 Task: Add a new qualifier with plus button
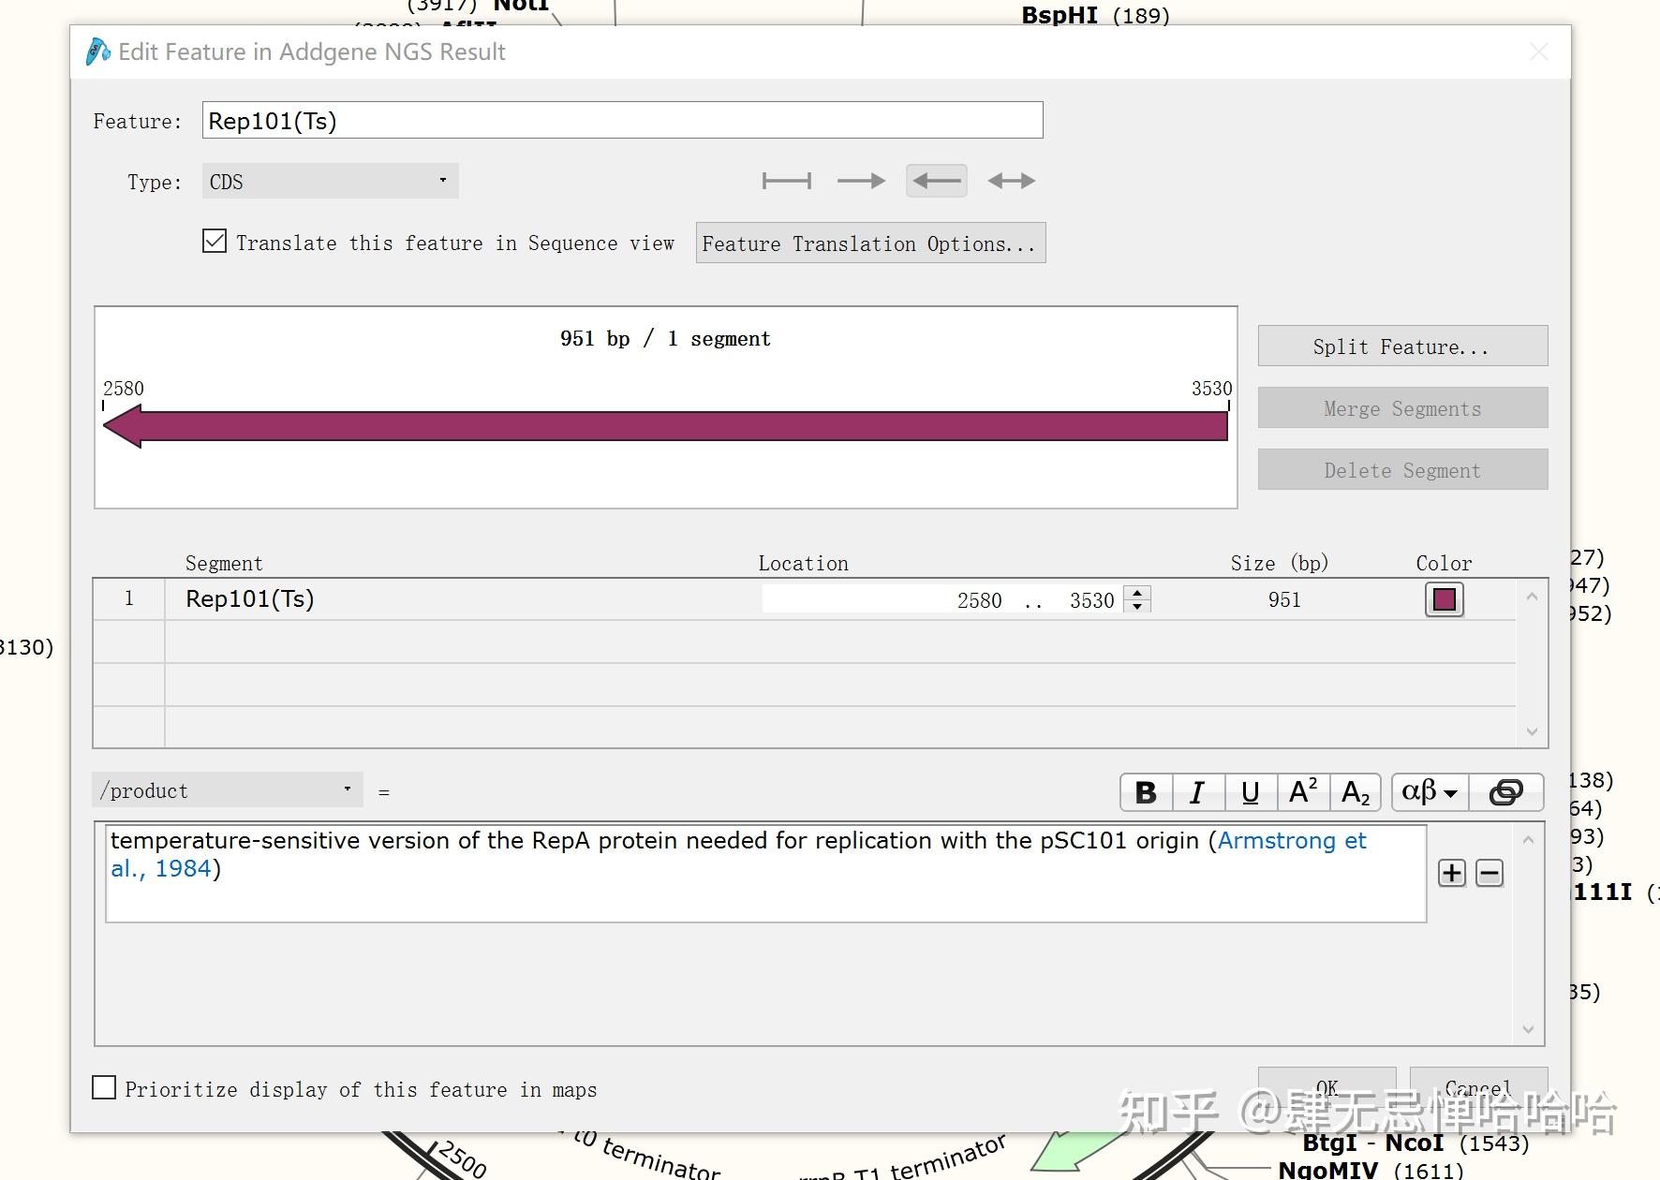click(1452, 873)
